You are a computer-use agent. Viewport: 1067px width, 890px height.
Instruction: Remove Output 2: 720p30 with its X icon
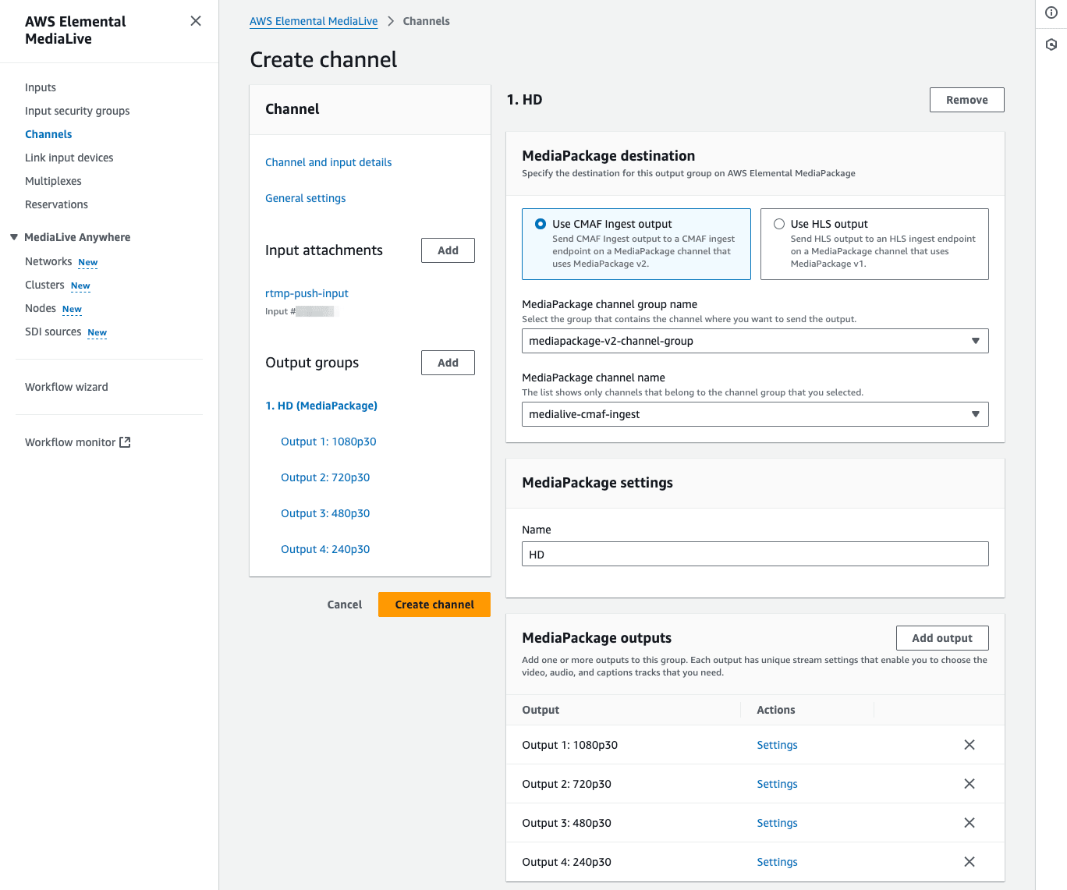[x=970, y=784]
